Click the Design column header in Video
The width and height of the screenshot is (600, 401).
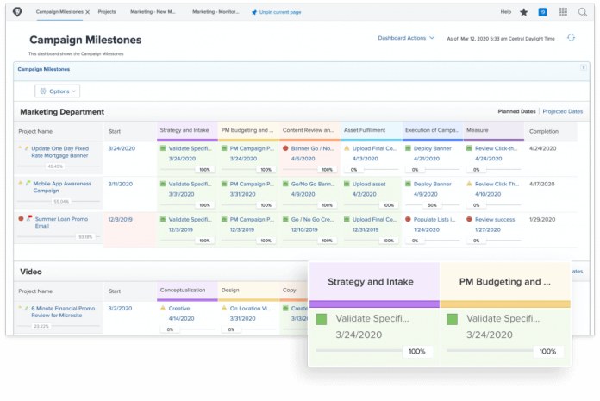248,291
